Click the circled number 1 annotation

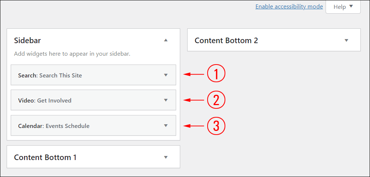(216, 73)
